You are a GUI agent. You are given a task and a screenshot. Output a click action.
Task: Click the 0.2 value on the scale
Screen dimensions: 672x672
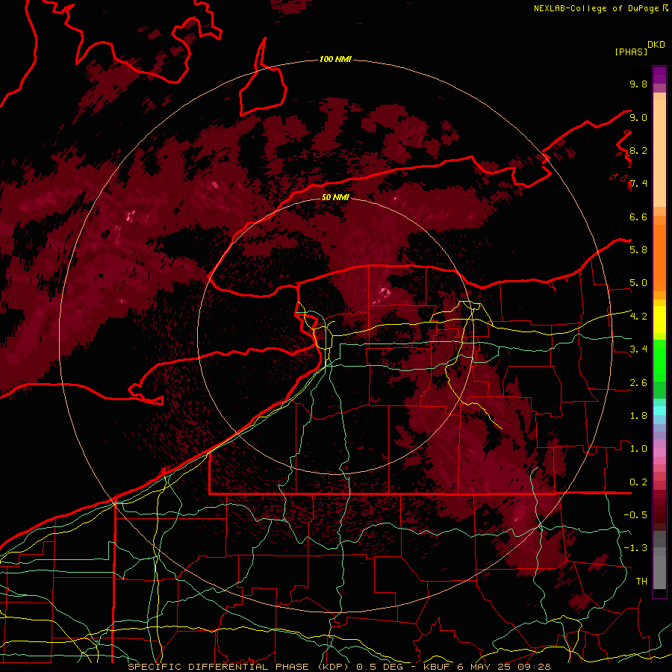pyautogui.click(x=638, y=482)
